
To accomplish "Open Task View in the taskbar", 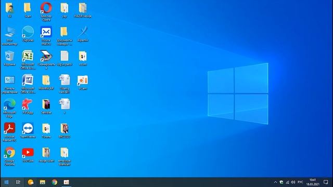I will click(18, 182).
